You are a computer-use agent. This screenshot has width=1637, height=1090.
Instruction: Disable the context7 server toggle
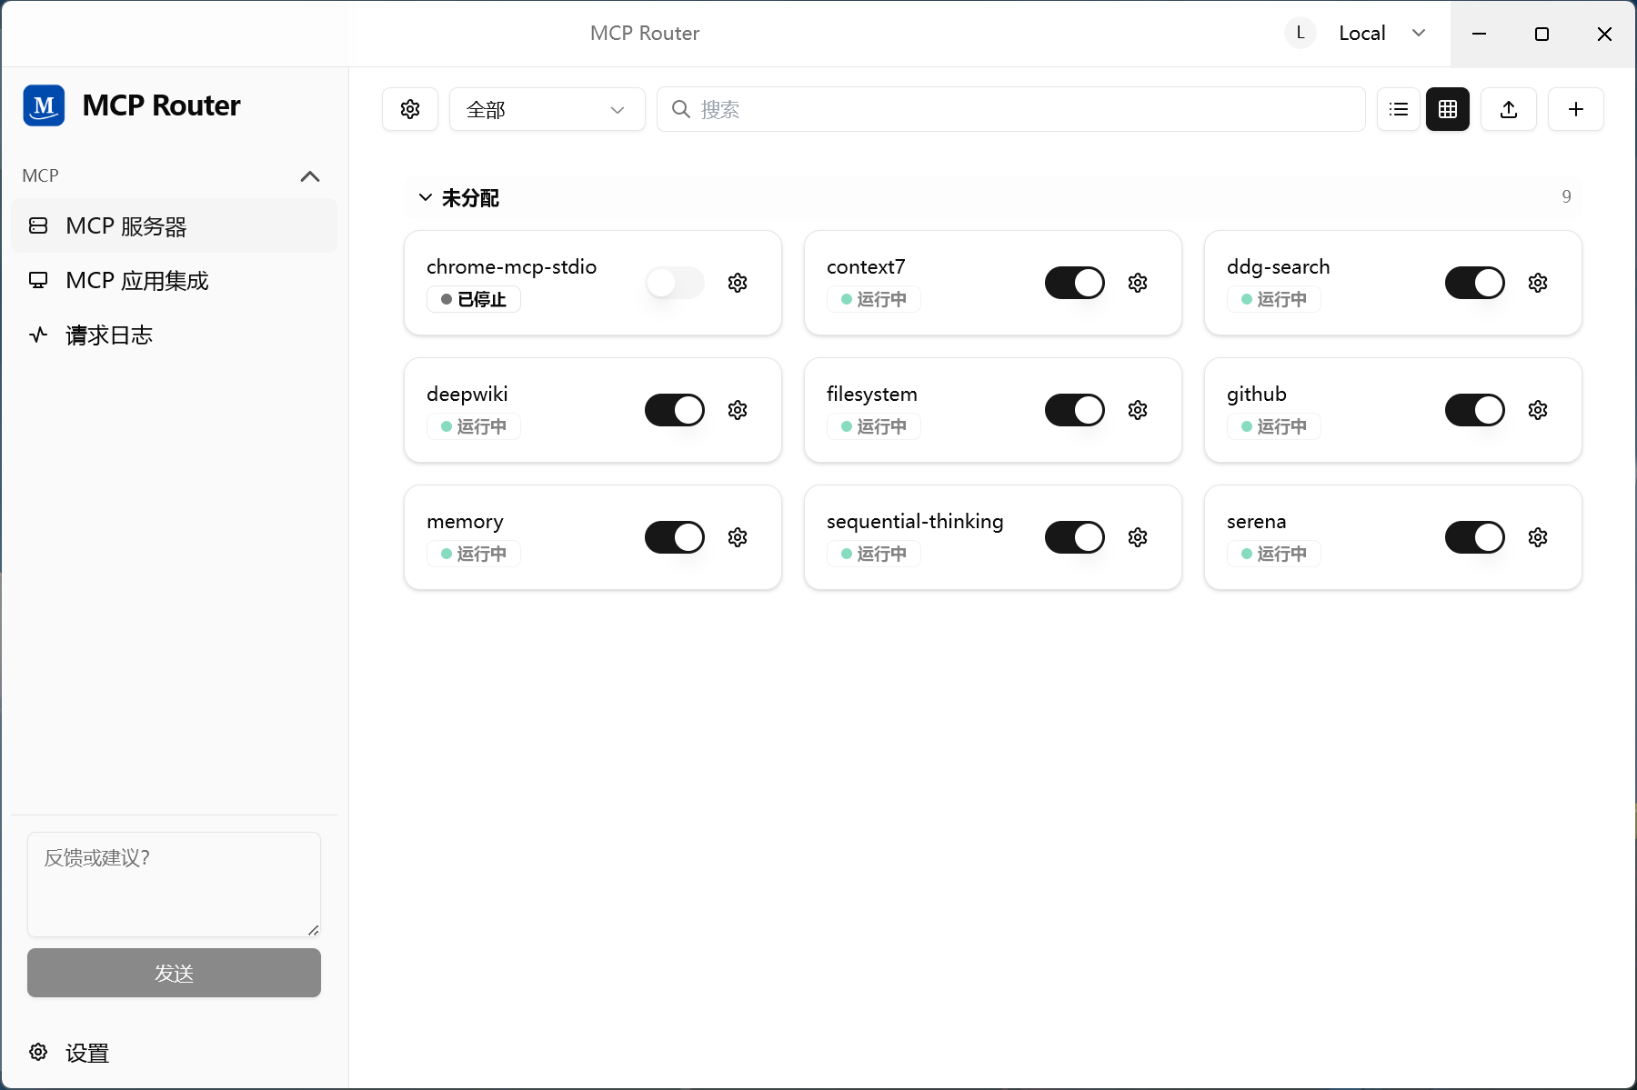[x=1075, y=283]
